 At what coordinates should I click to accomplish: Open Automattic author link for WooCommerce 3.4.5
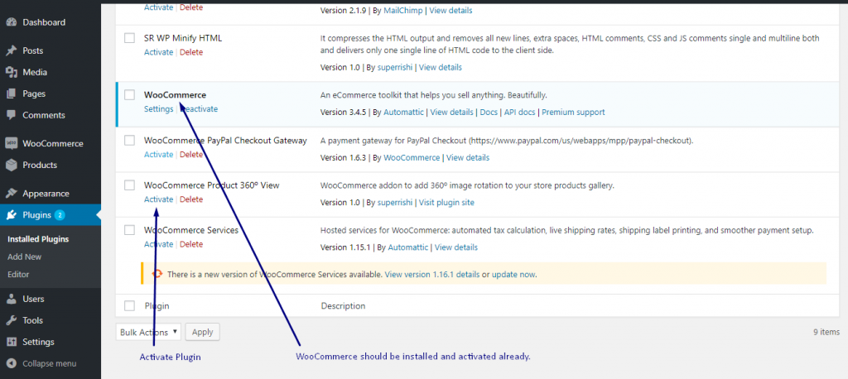click(x=404, y=113)
